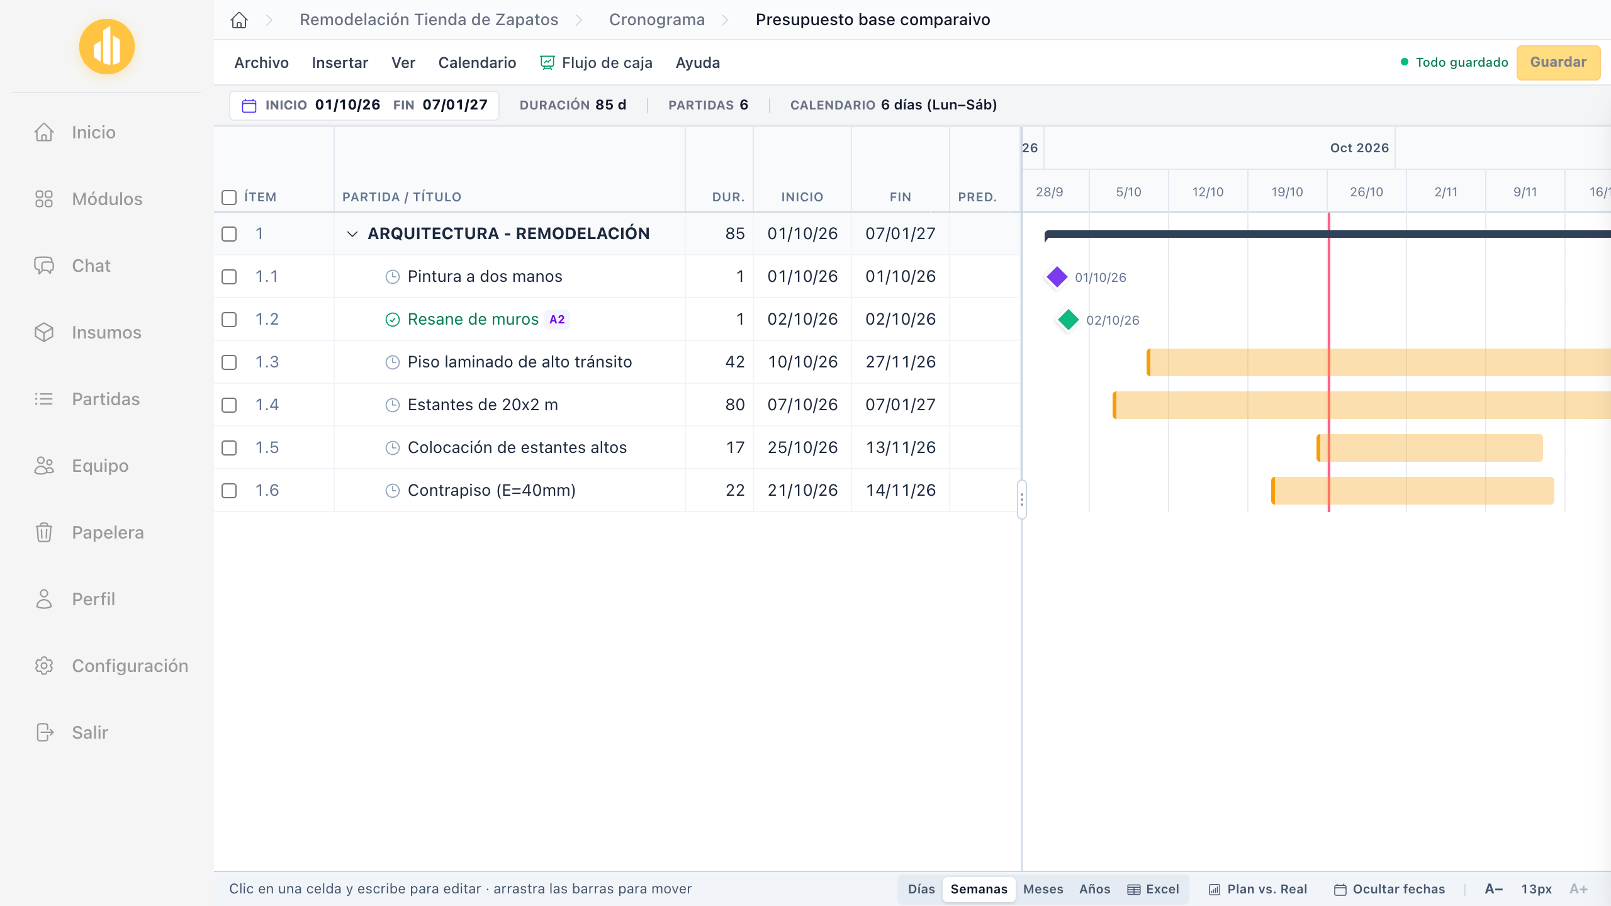Click the Colocación de estantes altos Gantt bar

tap(1430, 448)
